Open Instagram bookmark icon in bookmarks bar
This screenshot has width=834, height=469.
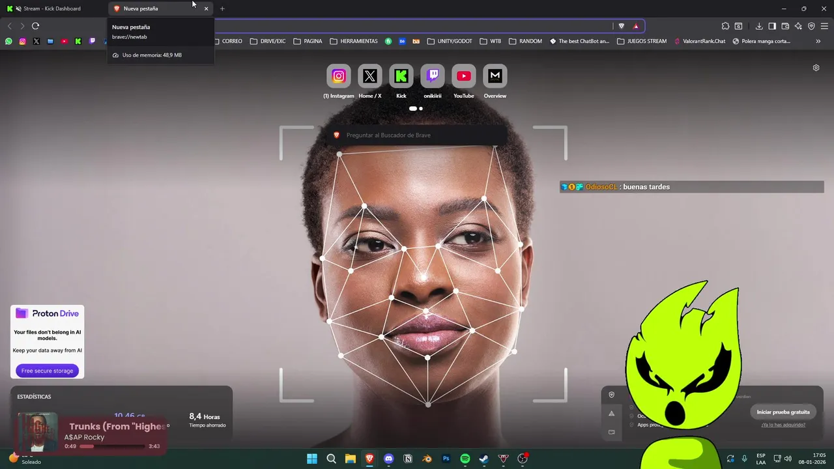point(22,41)
